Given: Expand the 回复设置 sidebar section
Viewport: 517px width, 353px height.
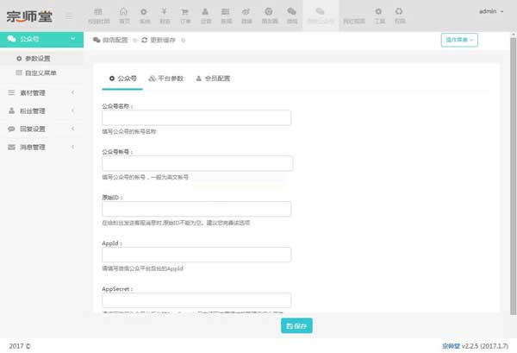Looking at the screenshot, I should tap(40, 129).
